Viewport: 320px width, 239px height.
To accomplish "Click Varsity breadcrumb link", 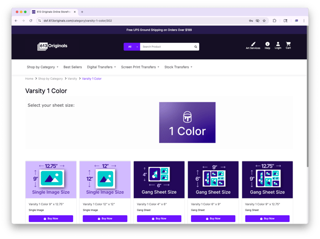I will pos(72,79).
